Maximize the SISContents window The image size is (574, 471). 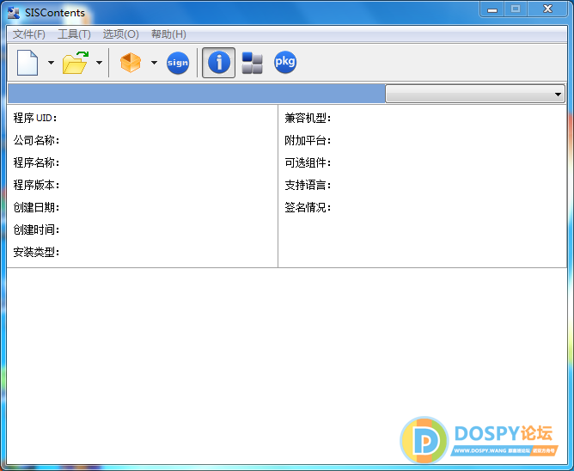516,9
